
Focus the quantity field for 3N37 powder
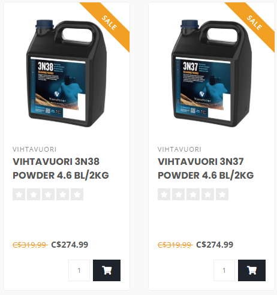[224, 270]
